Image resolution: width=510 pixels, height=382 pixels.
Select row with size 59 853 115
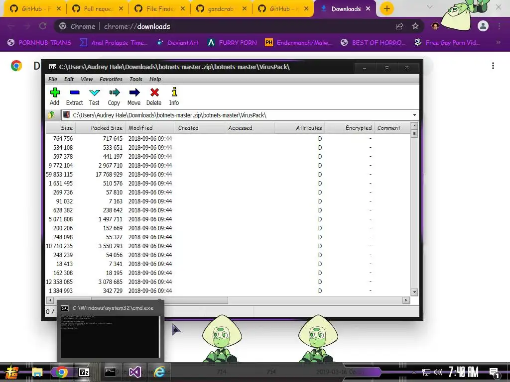tap(228, 175)
